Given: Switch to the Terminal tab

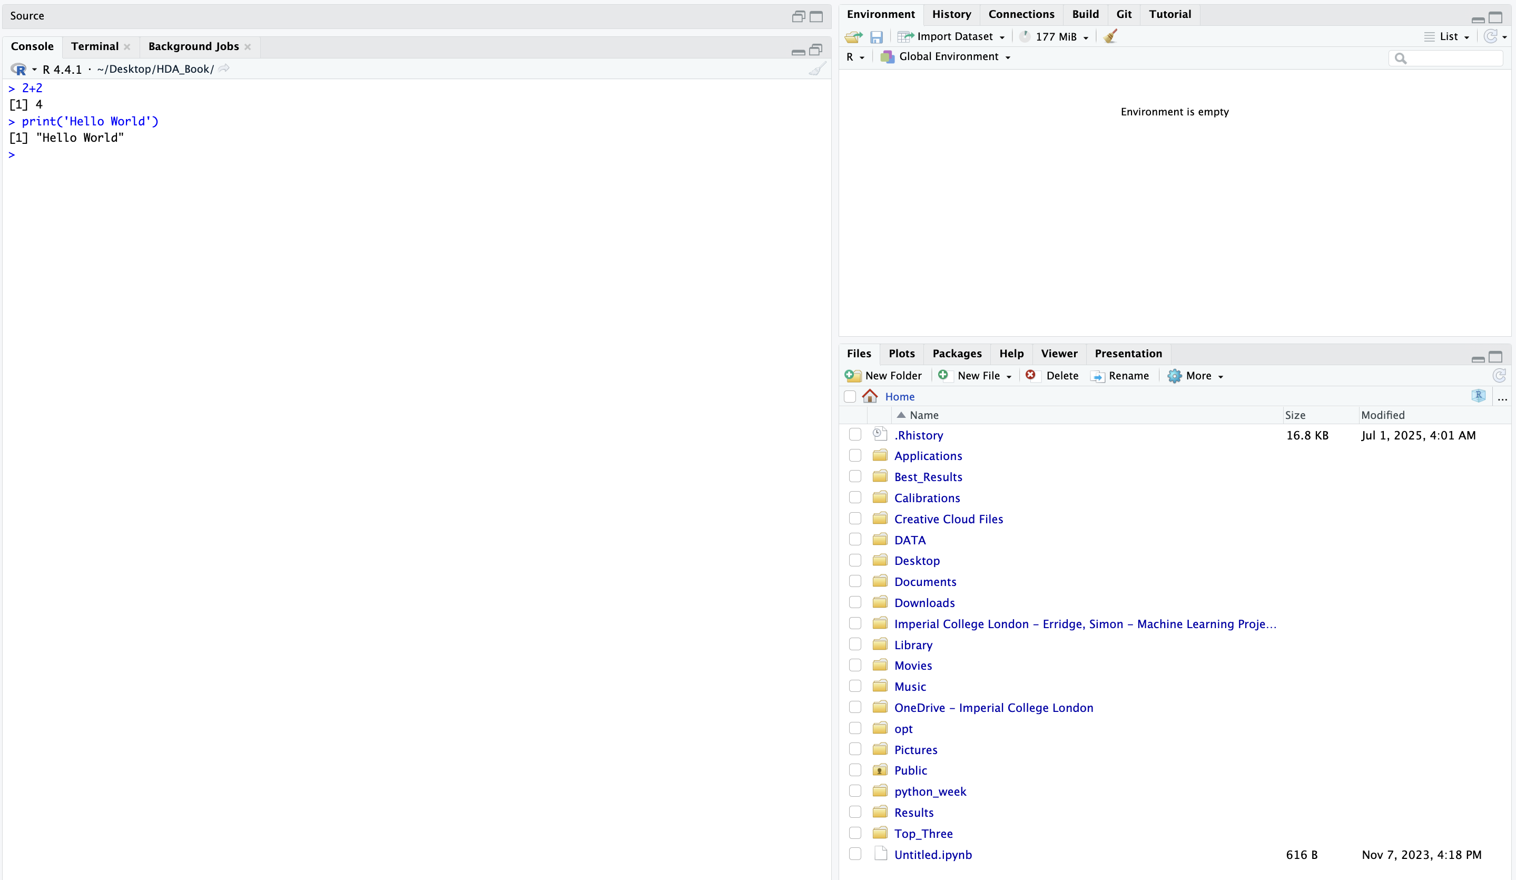Looking at the screenshot, I should tap(94, 46).
